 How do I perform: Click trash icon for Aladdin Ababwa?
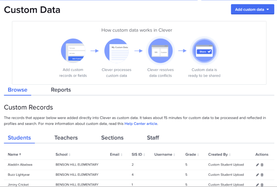262,165
